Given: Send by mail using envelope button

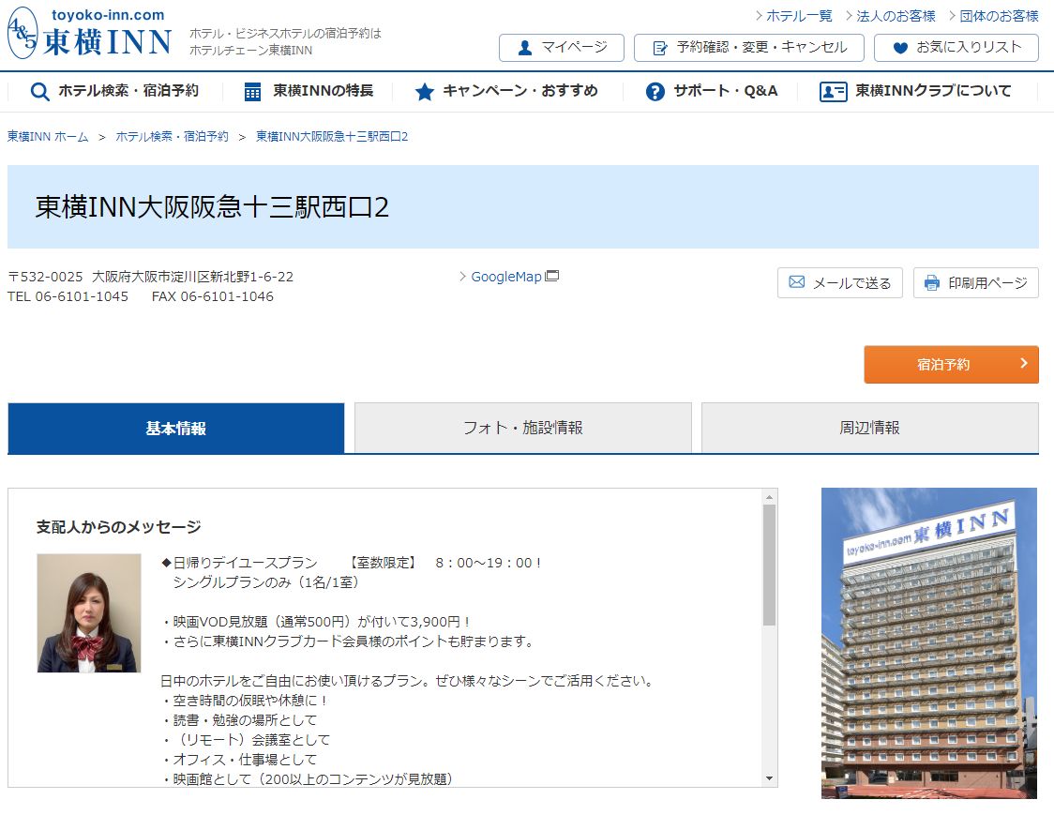Looking at the screenshot, I should [x=839, y=283].
